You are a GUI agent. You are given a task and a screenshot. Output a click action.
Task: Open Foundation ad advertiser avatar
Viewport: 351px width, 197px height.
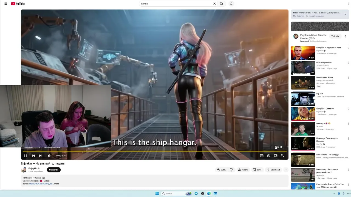tap(296, 36)
